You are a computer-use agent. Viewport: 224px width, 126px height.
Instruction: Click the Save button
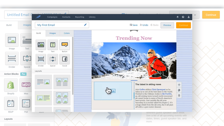tap(134, 25)
